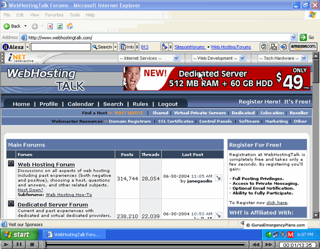Click the green Go arrow button

(x=303, y=38)
